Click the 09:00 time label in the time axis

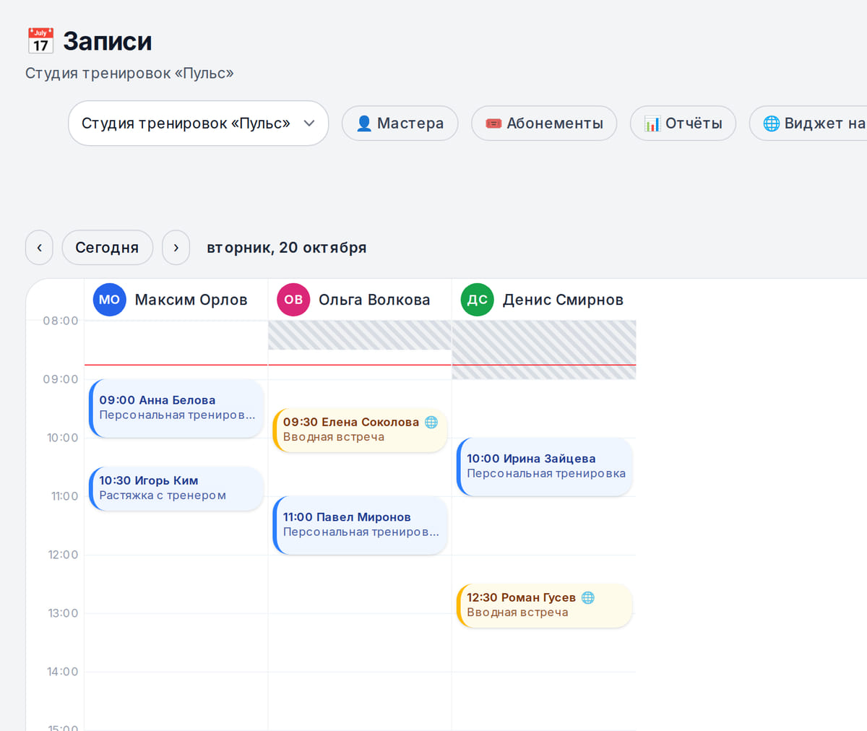pyautogui.click(x=61, y=379)
